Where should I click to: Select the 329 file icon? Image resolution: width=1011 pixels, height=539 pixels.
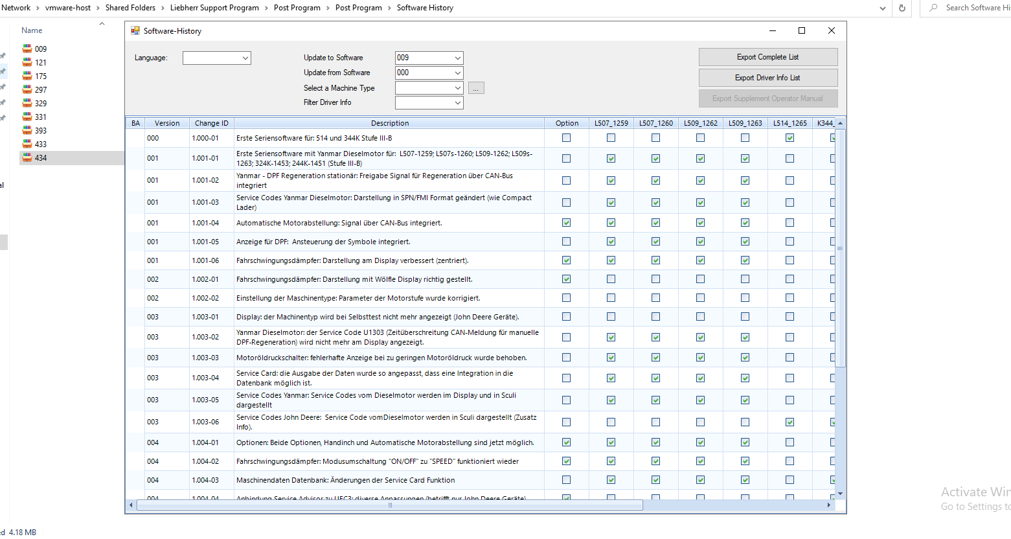click(x=27, y=103)
